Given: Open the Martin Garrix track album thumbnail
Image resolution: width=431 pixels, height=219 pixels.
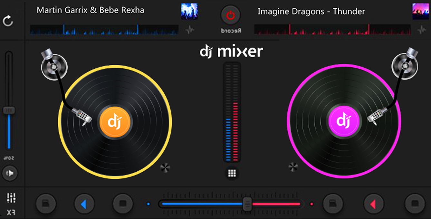Looking at the screenshot, I should tap(189, 12).
